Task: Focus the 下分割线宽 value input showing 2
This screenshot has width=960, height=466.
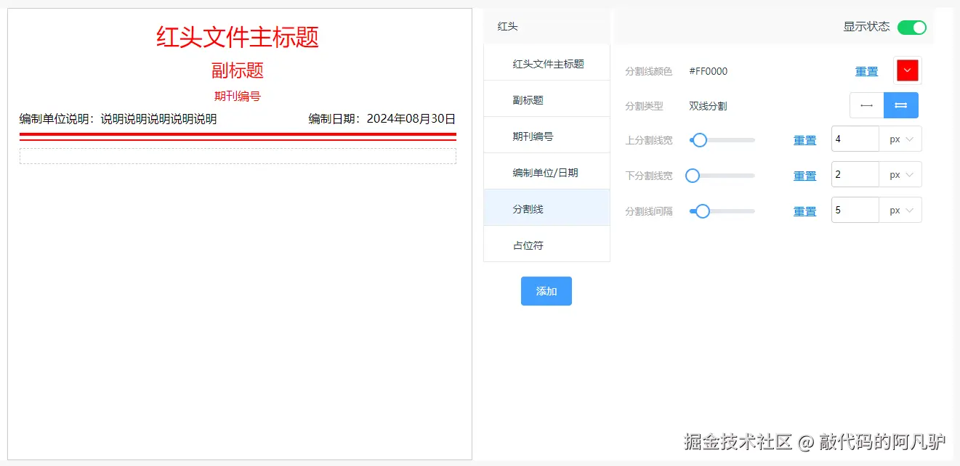Action: click(855, 175)
